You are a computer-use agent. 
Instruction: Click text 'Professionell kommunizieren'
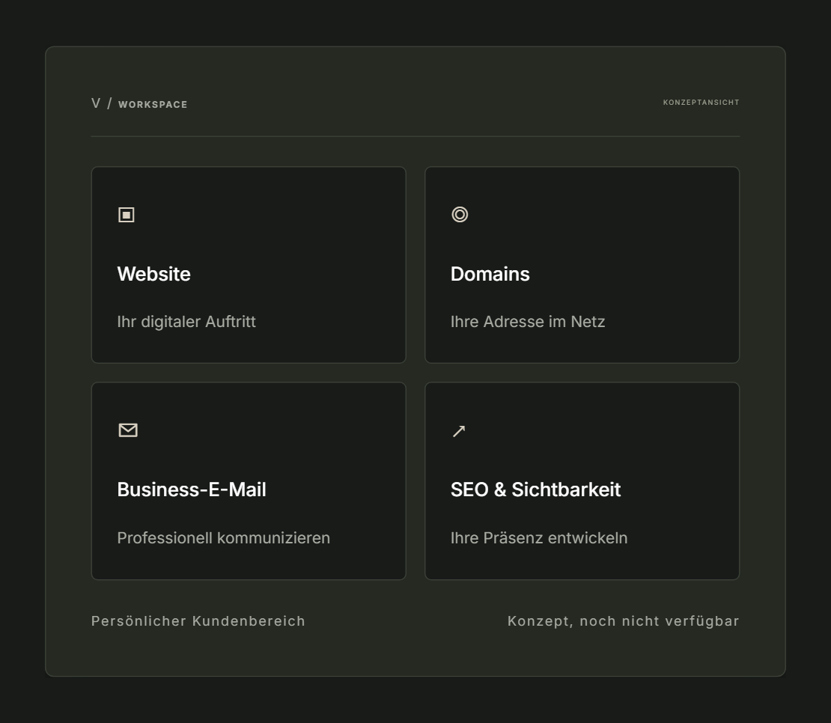[223, 537]
